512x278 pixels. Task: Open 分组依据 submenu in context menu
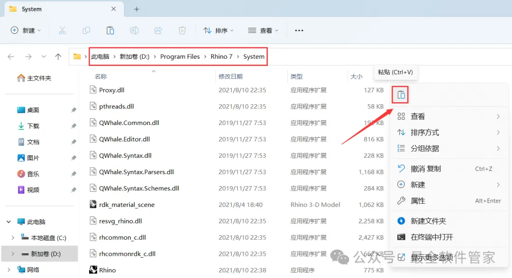tap(449, 148)
